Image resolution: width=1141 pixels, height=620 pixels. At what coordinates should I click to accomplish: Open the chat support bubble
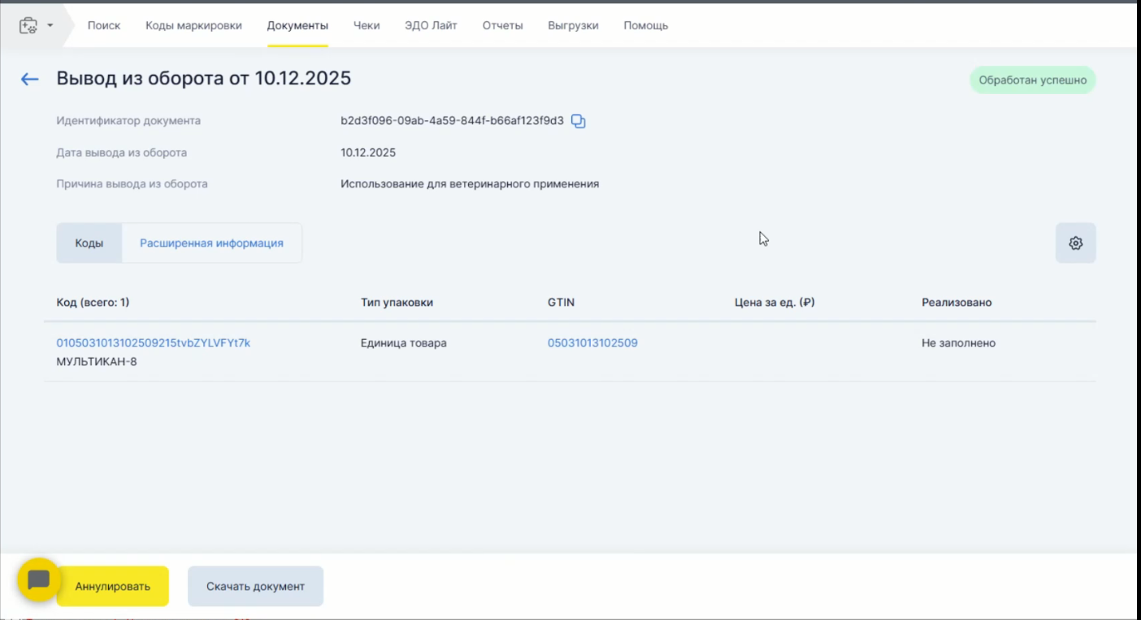(38, 579)
